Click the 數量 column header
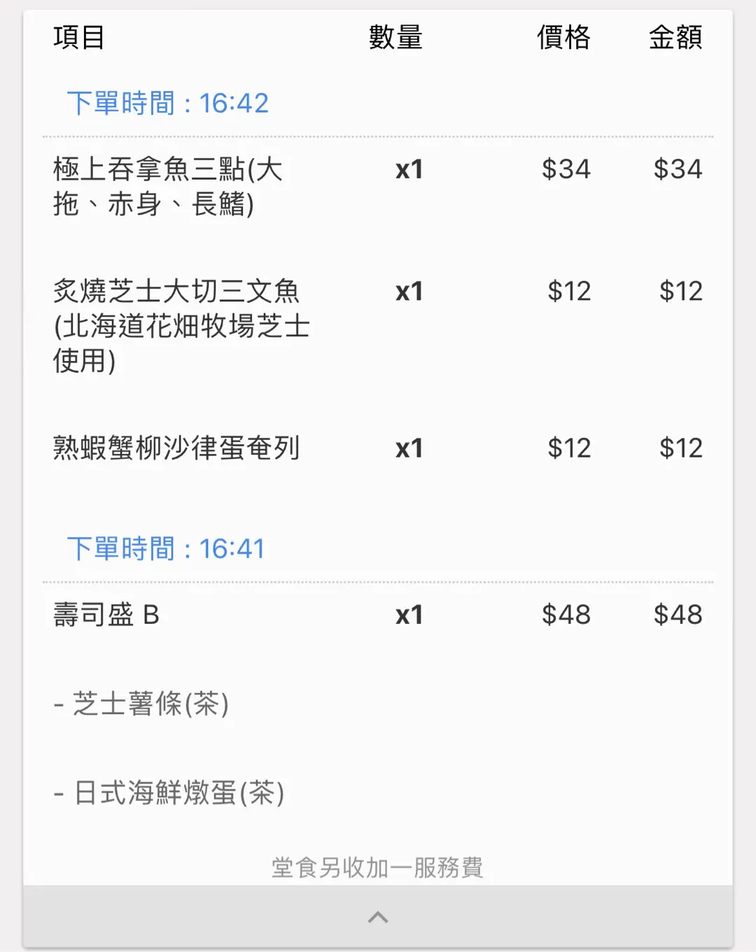The width and height of the screenshot is (756, 952). 395,37
